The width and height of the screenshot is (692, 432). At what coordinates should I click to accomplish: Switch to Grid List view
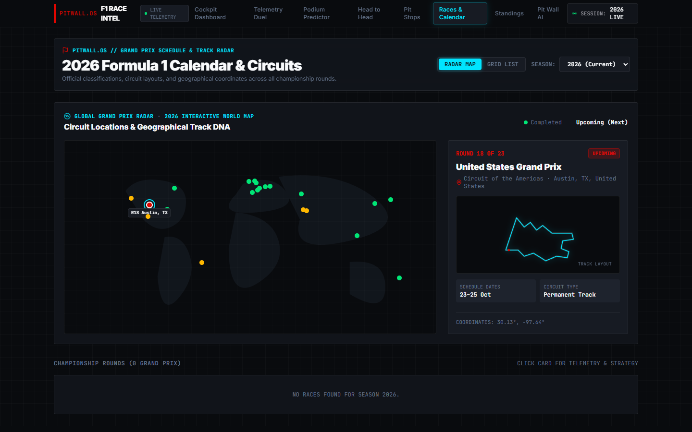[x=503, y=64]
